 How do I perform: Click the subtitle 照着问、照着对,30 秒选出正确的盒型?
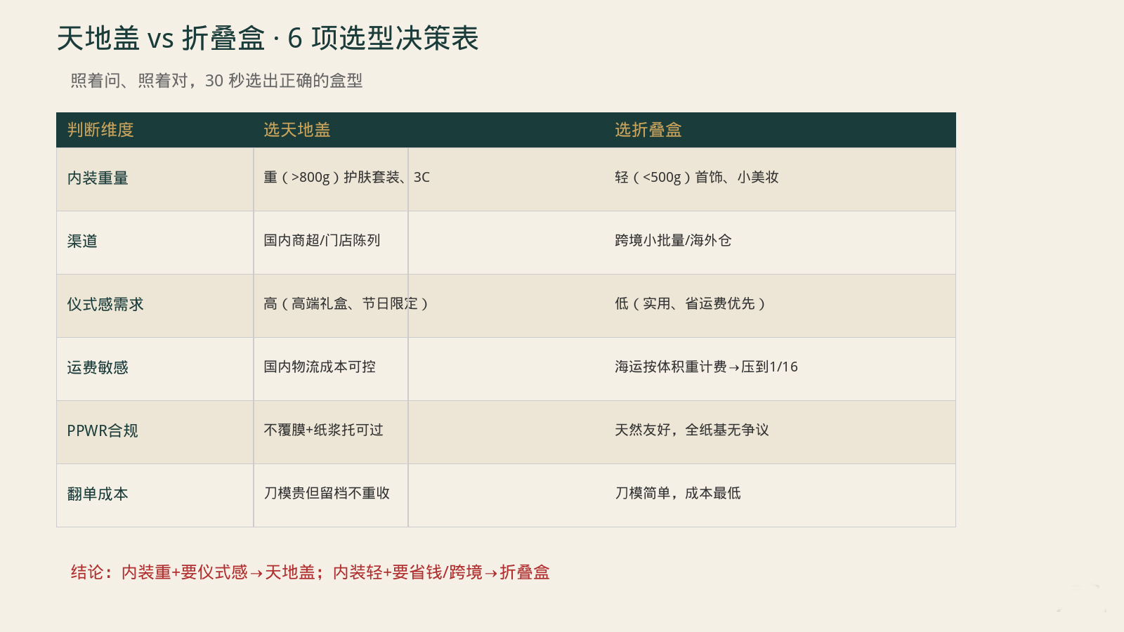point(216,81)
